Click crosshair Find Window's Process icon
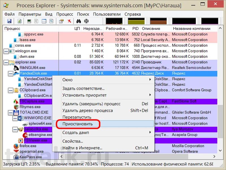This screenshot has height=170, width=226. (x=86, y=21)
